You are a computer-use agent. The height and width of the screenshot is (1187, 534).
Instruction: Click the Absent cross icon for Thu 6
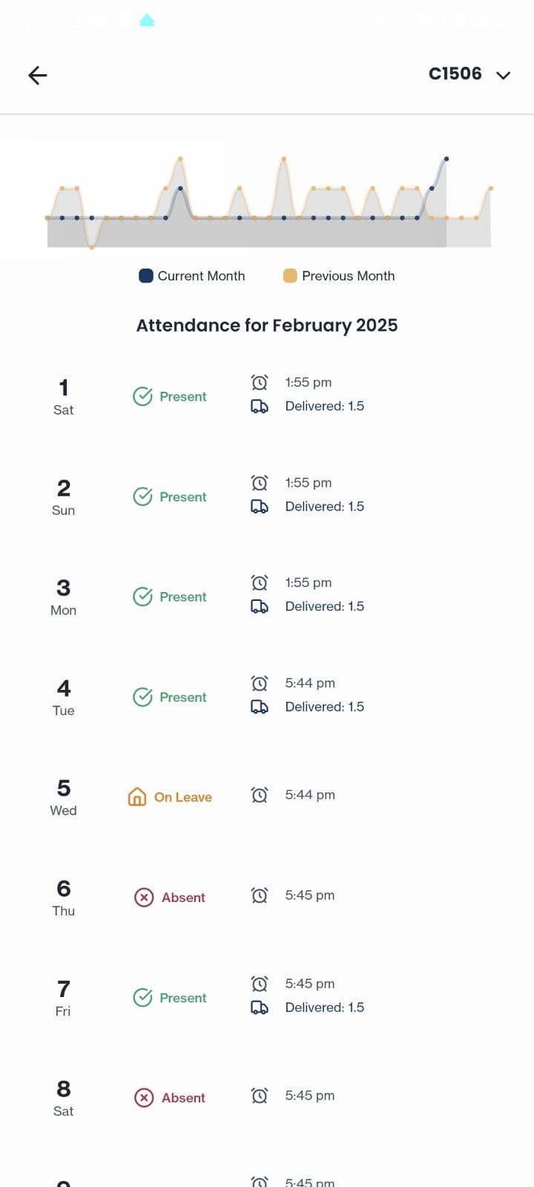[x=144, y=898]
